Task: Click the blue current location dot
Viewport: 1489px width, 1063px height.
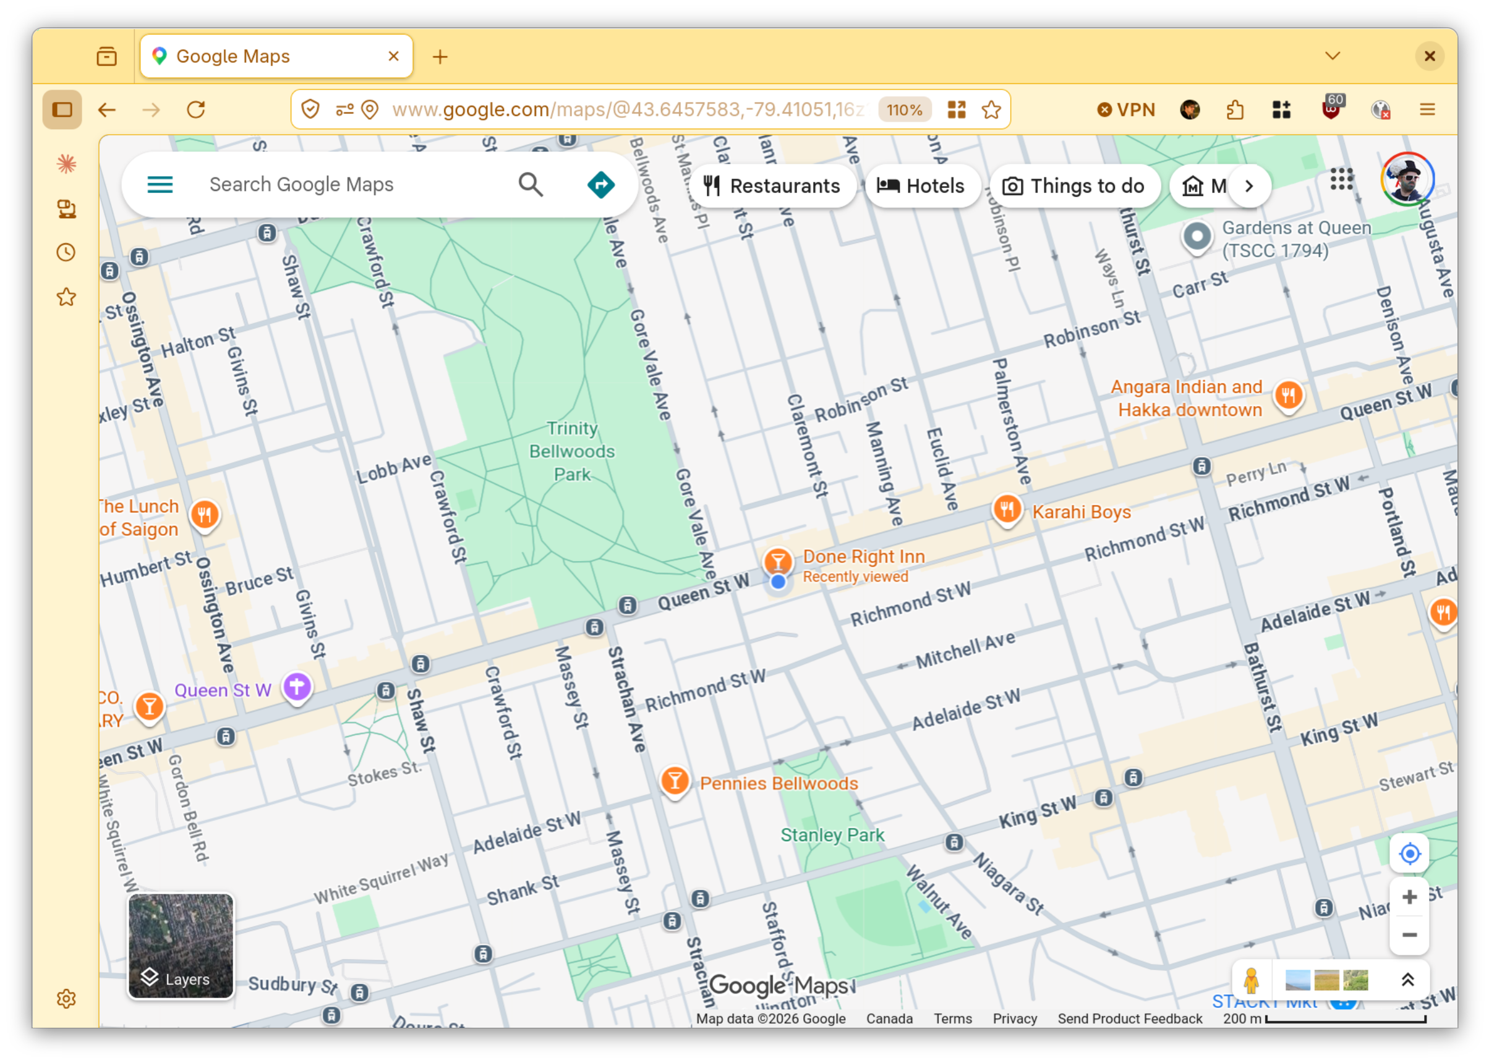Action: pyautogui.click(x=778, y=582)
